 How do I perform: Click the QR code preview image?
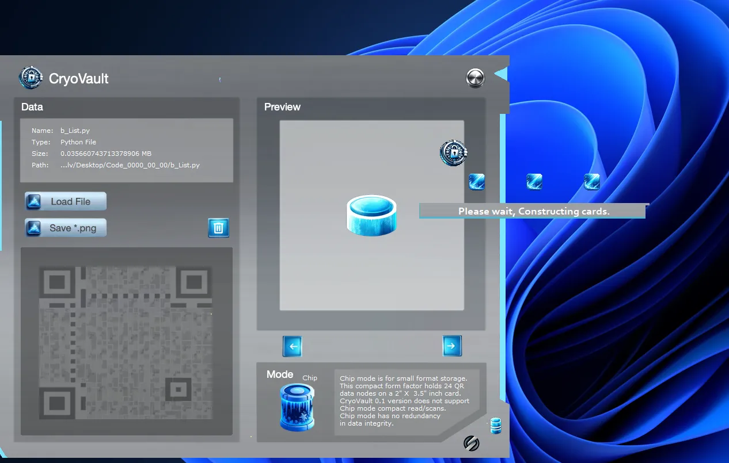126,341
